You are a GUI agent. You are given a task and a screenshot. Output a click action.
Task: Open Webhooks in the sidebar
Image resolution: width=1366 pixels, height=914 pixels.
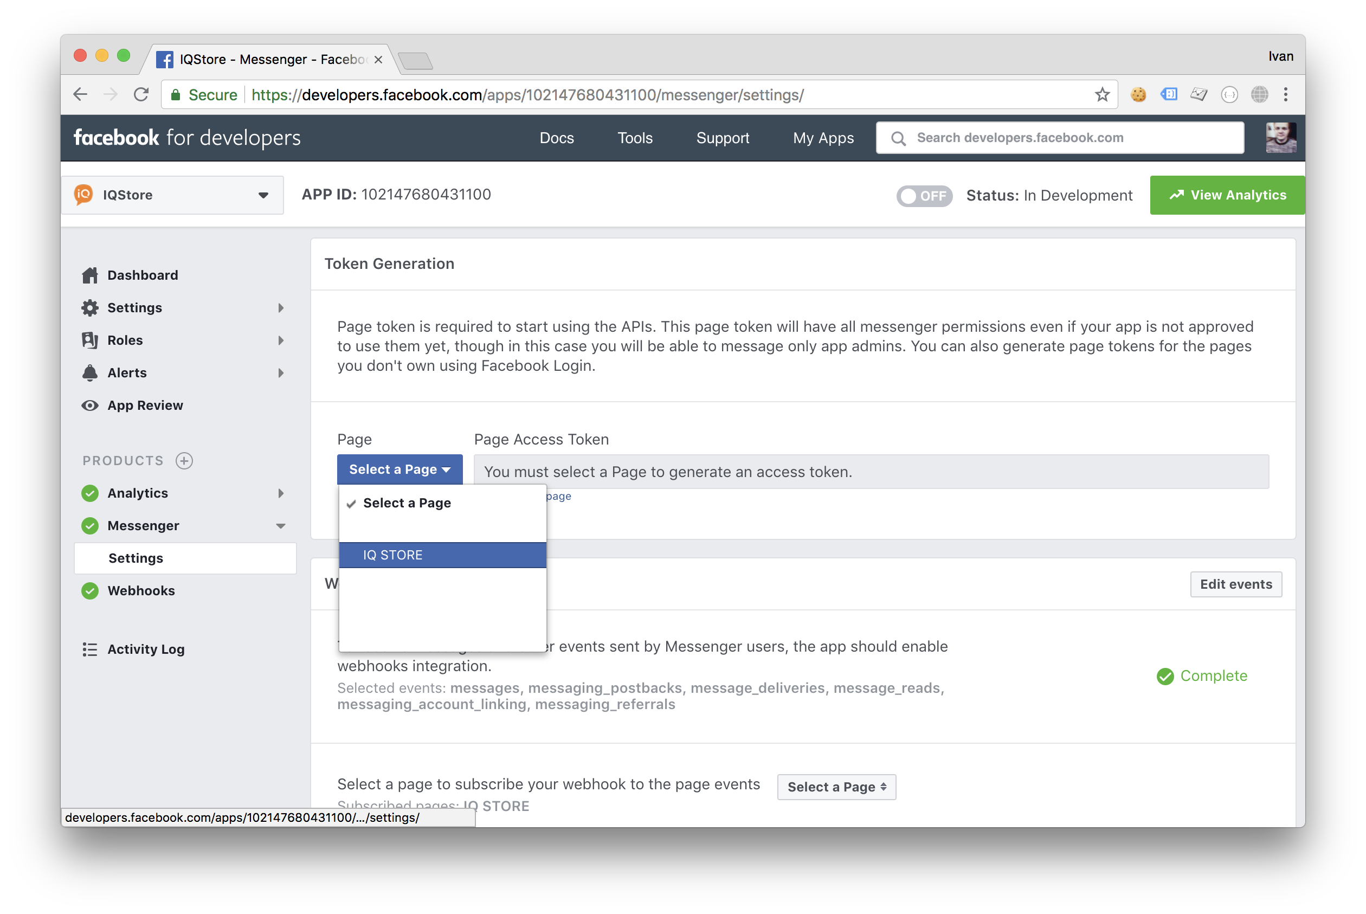[141, 591]
